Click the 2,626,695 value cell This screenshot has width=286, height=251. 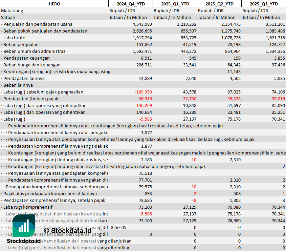click(142, 31)
